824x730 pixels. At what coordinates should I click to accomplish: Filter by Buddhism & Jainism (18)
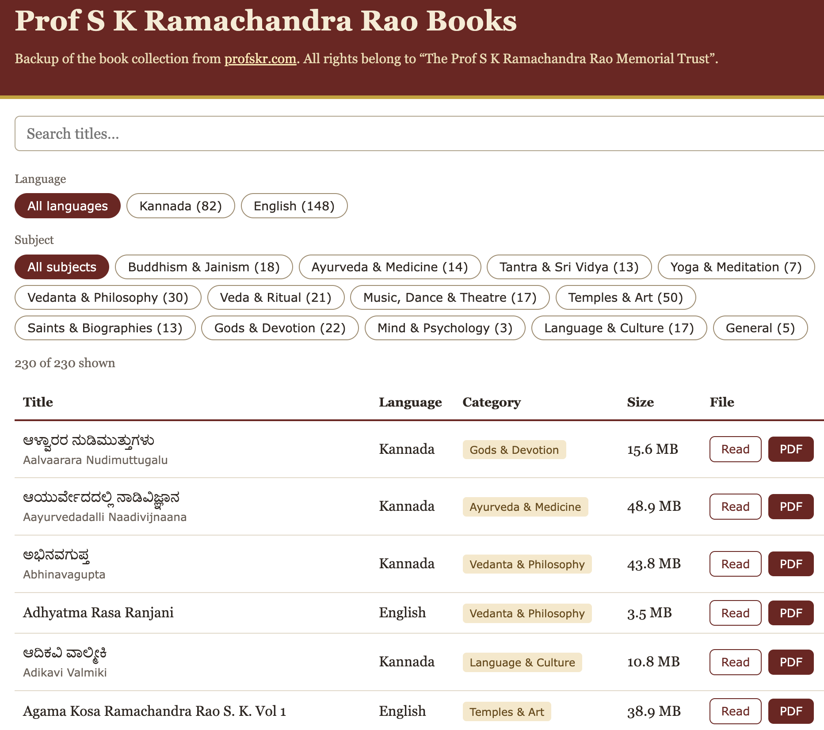coord(204,267)
